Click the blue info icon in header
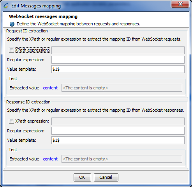The image size is (192, 187). click(x=12, y=24)
